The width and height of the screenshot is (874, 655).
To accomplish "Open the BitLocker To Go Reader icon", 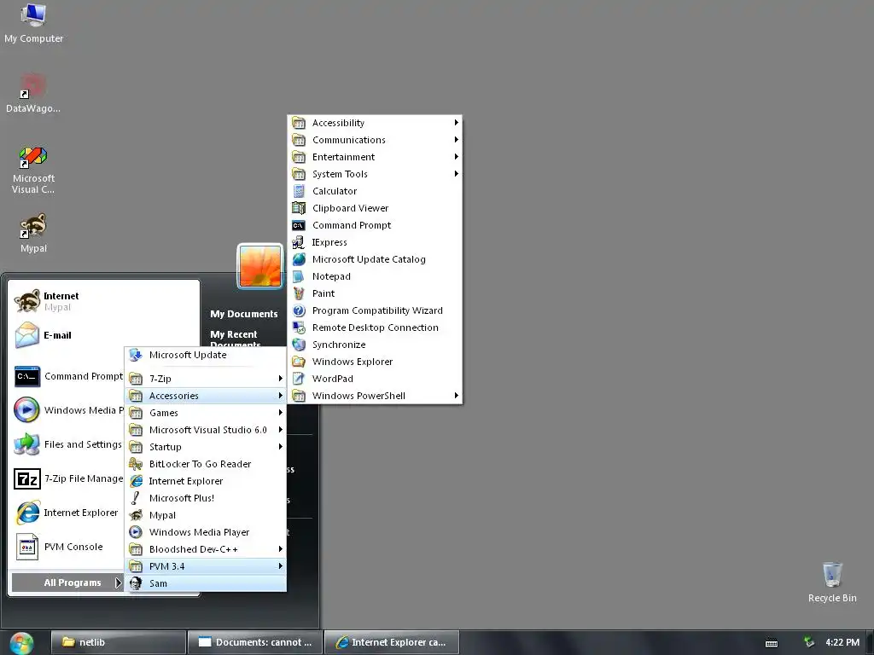I will 136,465.
